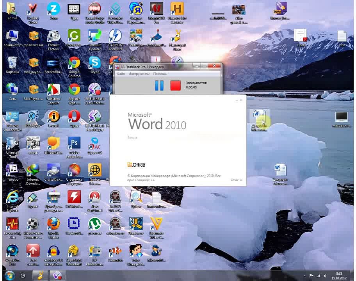Launch Tunatic desktop icon
This screenshot has height=281, width=356.
point(12,173)
